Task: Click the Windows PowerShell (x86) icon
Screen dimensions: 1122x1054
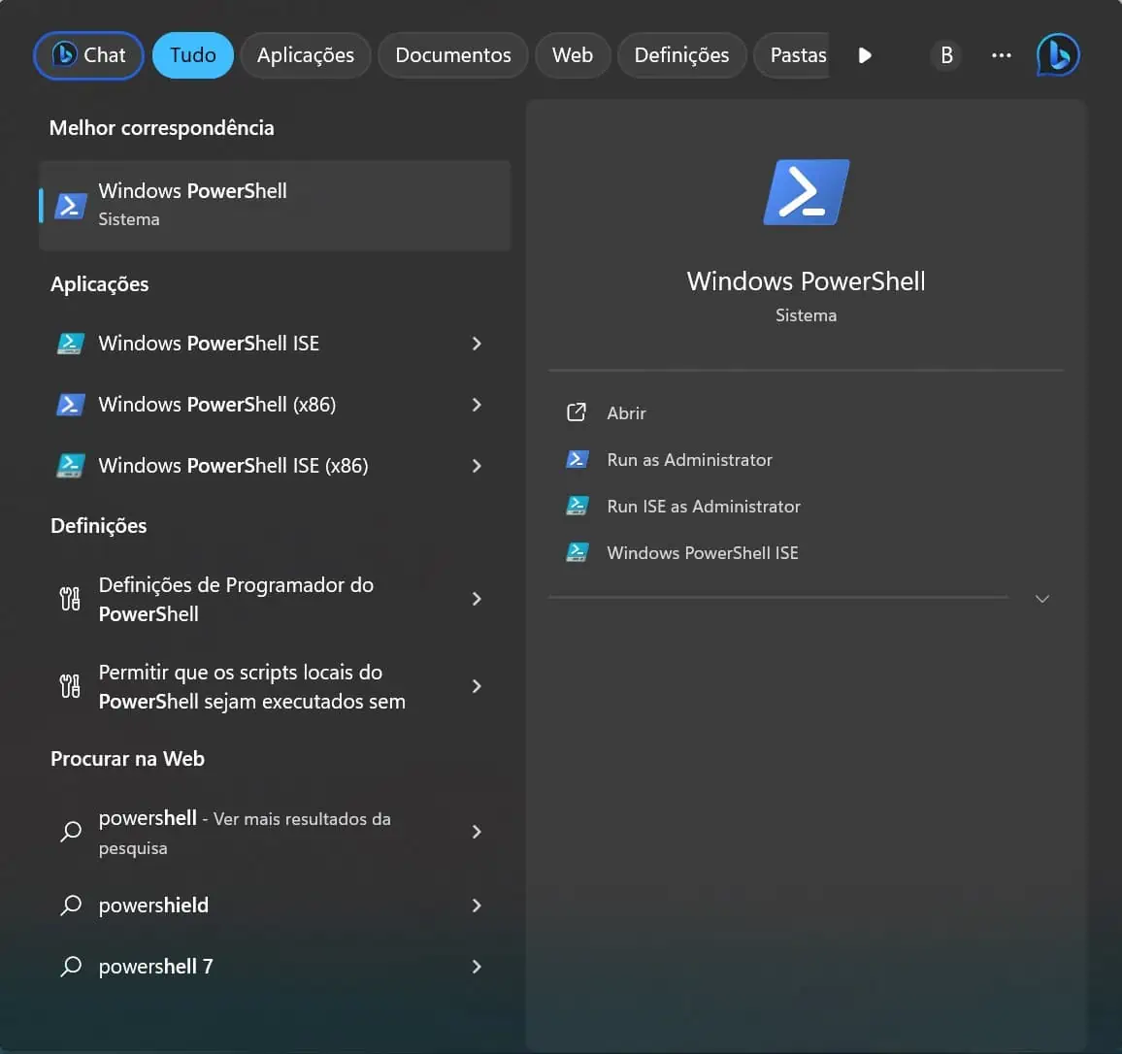Action: pyautogui.click(x=70, y=405)
